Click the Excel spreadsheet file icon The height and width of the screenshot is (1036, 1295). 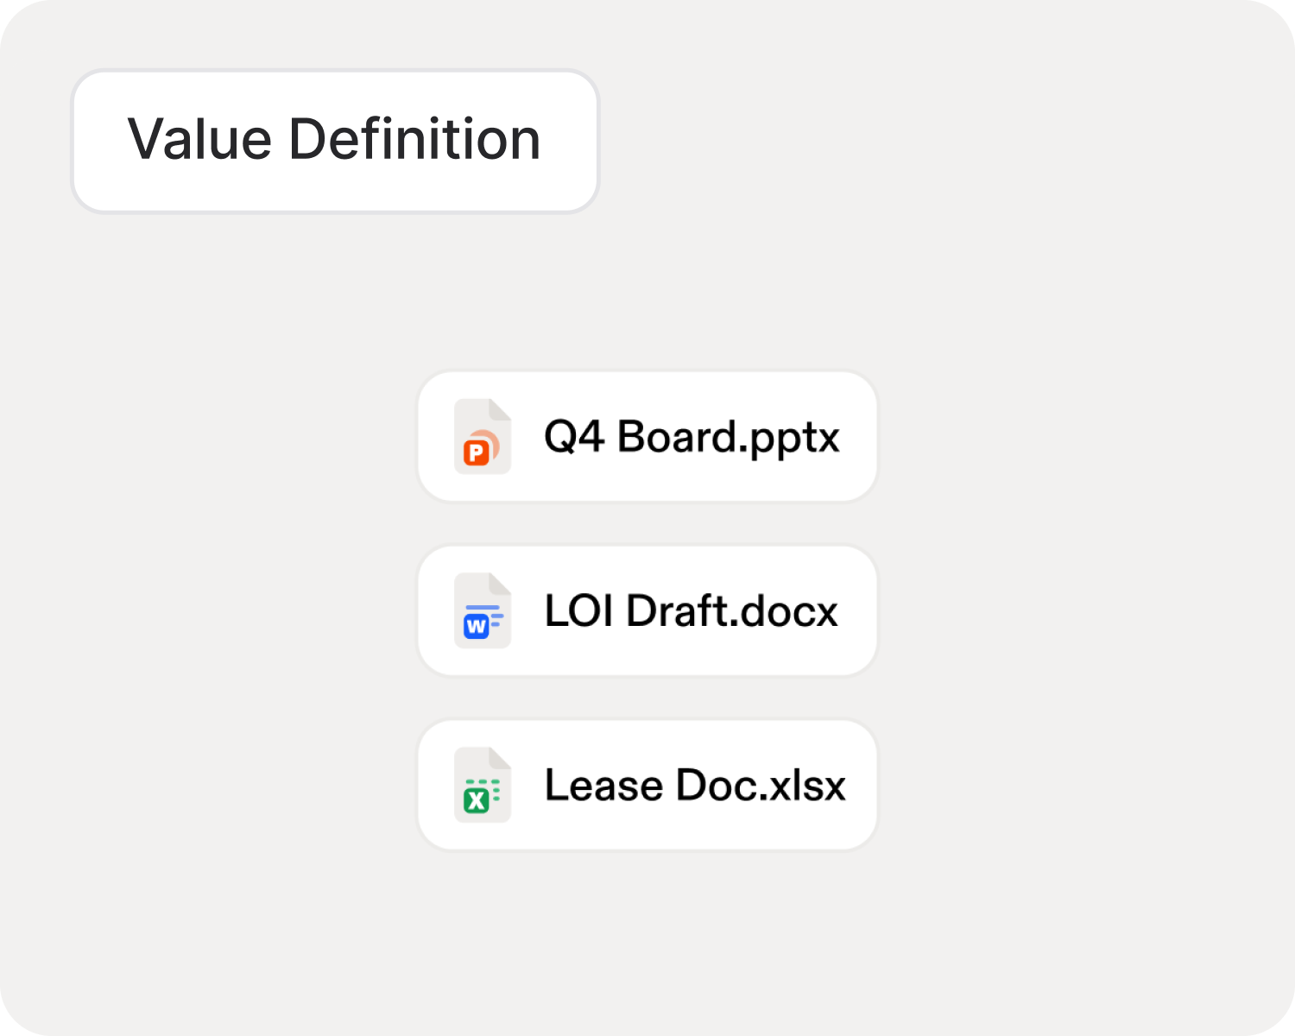pyautogui.click(x=483, y=785)
